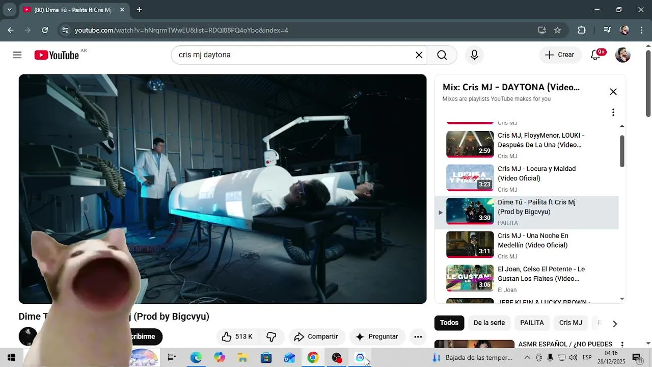Select the 'PAILITA' filter chip
This screenshot has width=652, height=367.
[532, 323]
